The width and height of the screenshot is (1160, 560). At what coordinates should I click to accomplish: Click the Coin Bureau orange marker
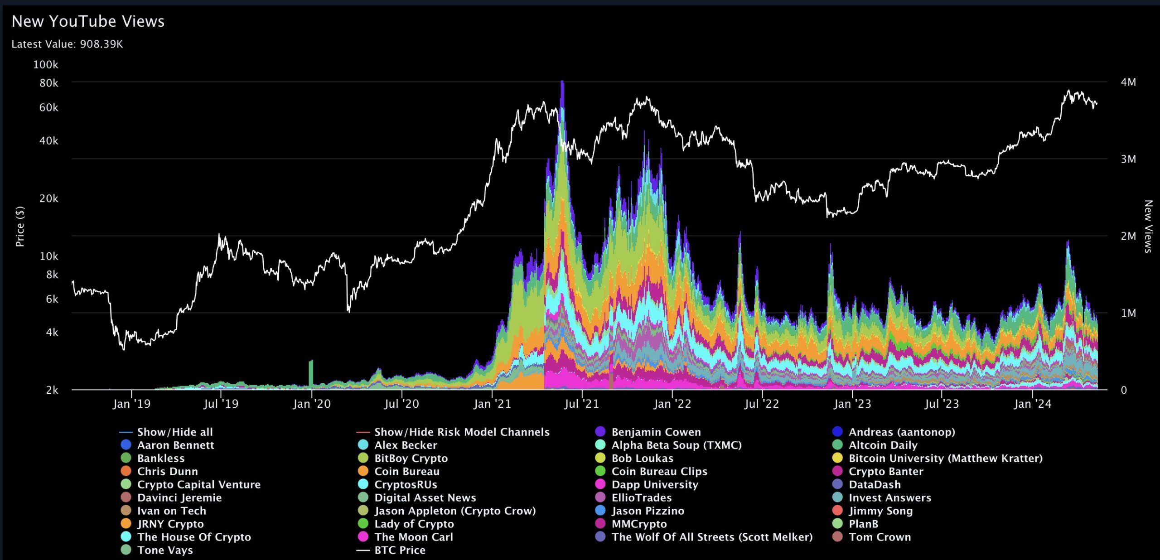pyautogui.click(x=363, y=471)
